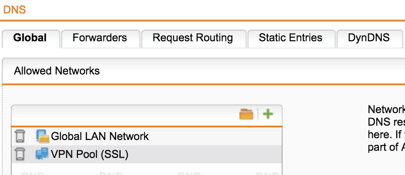Add a new network with the green plus
Viewport: 405px width, 175px height.
click(268, 114)
